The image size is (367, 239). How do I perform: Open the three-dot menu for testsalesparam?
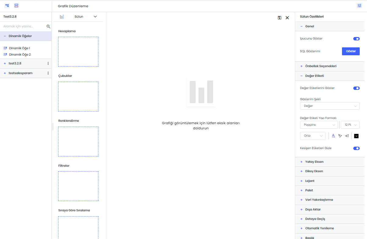tap(48, 73)
